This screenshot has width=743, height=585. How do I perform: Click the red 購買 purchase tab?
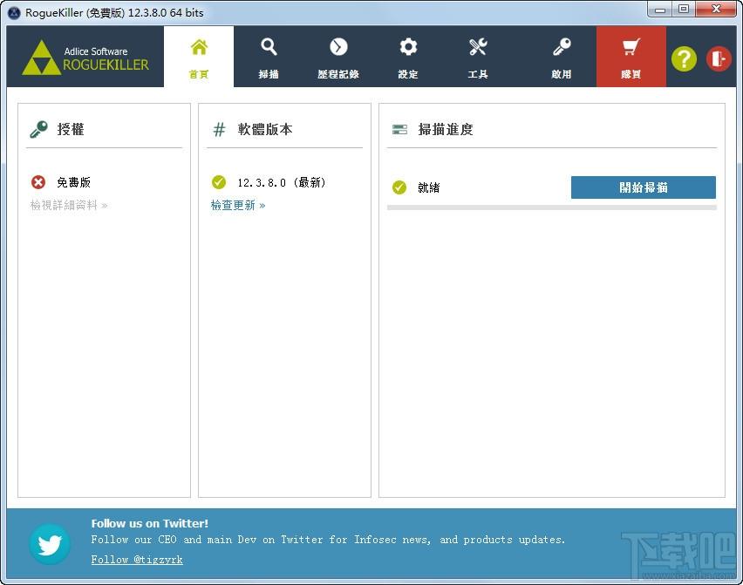[631, 57]
